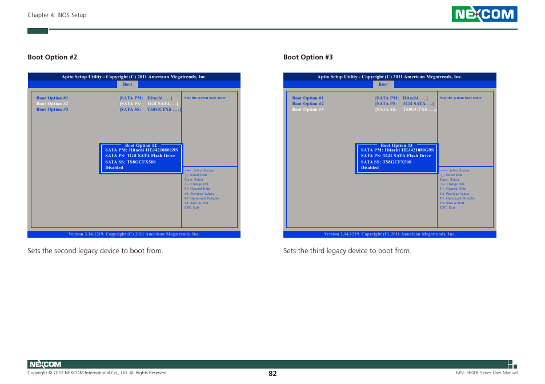Click the Boot Option #2 popup title
Screen dimensions: 545x384
pyautogui.click(x=141, y=145)
